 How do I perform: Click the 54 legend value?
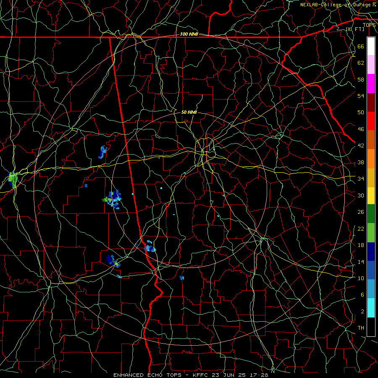(x=361, y=96)
